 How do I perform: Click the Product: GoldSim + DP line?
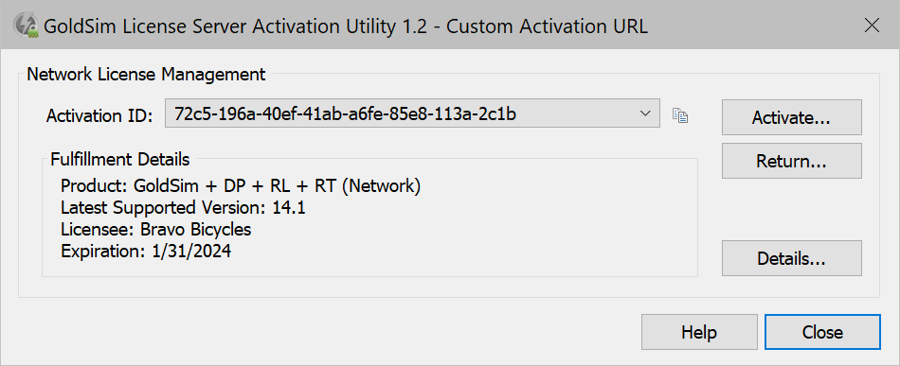[241, 186]
